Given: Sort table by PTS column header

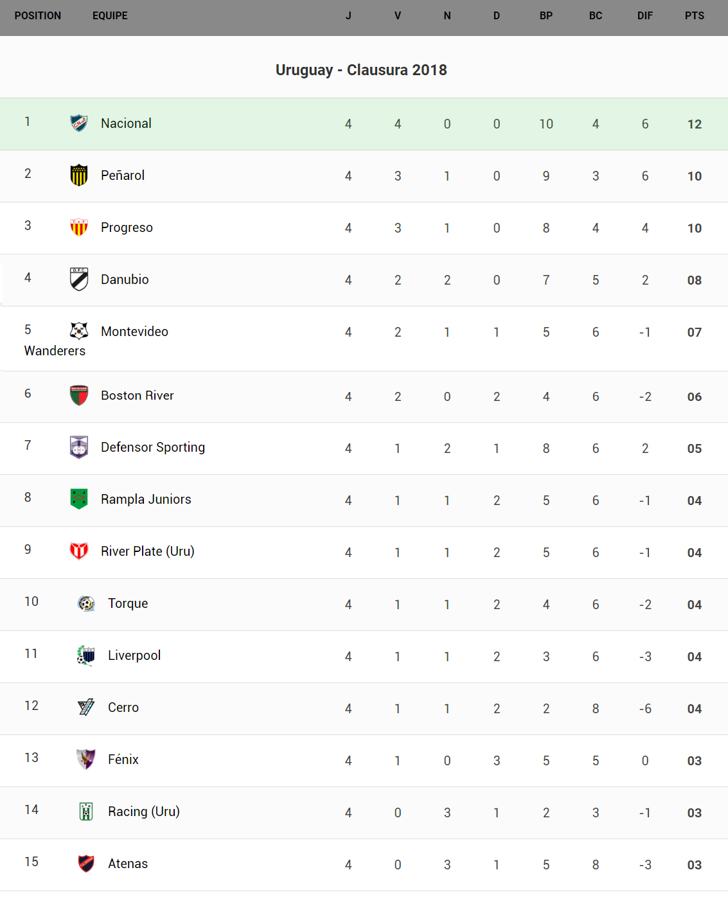Looking at the screenshot, I should point(694,16).
